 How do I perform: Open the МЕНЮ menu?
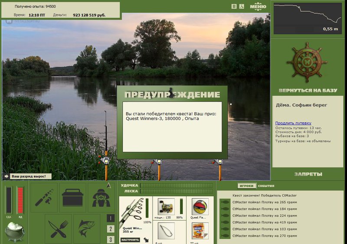(x=258, y=7)
